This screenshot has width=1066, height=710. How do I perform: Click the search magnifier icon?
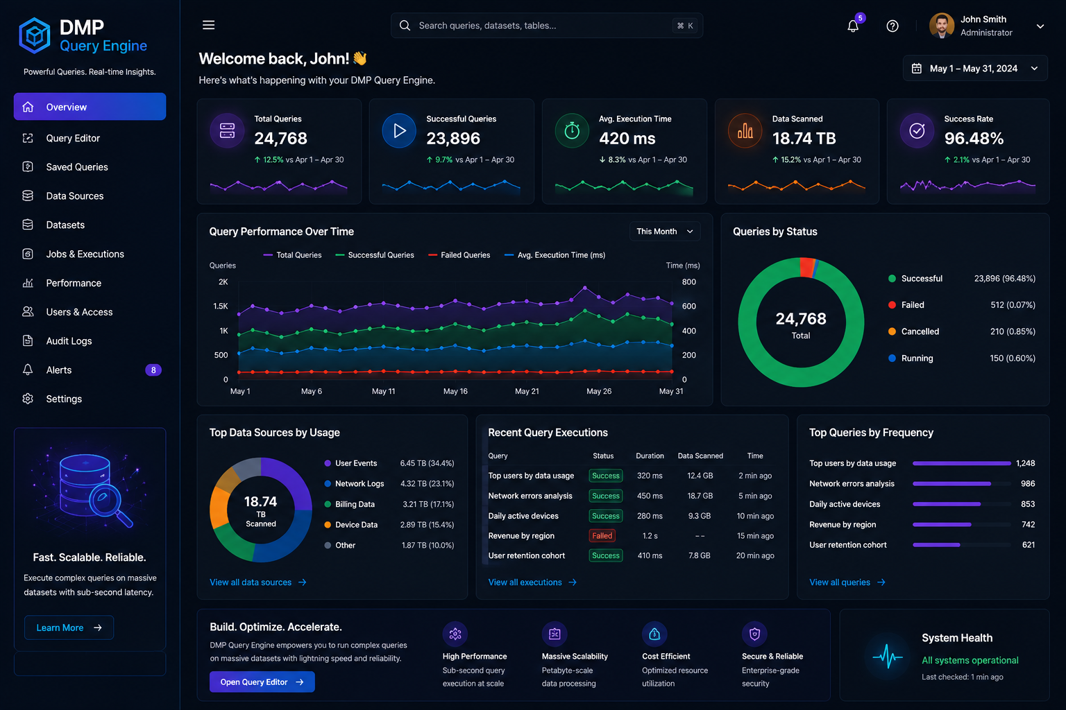coord(405,26)
